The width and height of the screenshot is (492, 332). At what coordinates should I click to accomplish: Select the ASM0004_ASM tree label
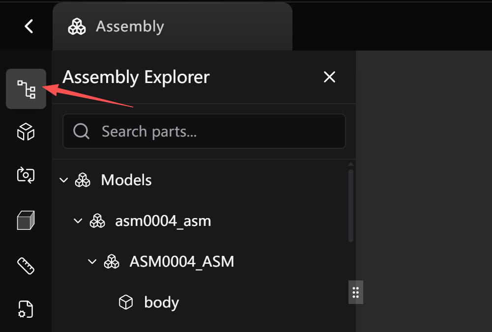click(x=181, y=262)
